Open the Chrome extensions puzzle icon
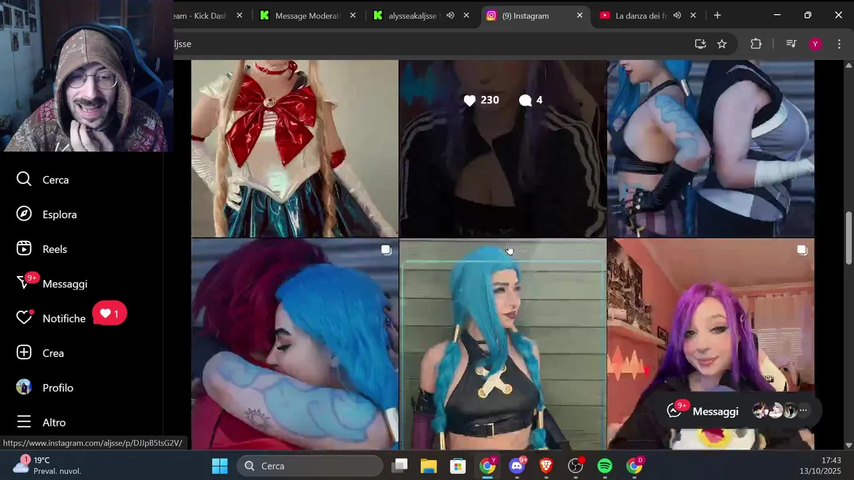Viewport: 854px width, 480px height. pyautogui.click(x=756, y=44)
